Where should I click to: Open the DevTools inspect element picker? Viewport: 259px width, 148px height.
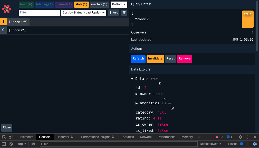[4, 137]
